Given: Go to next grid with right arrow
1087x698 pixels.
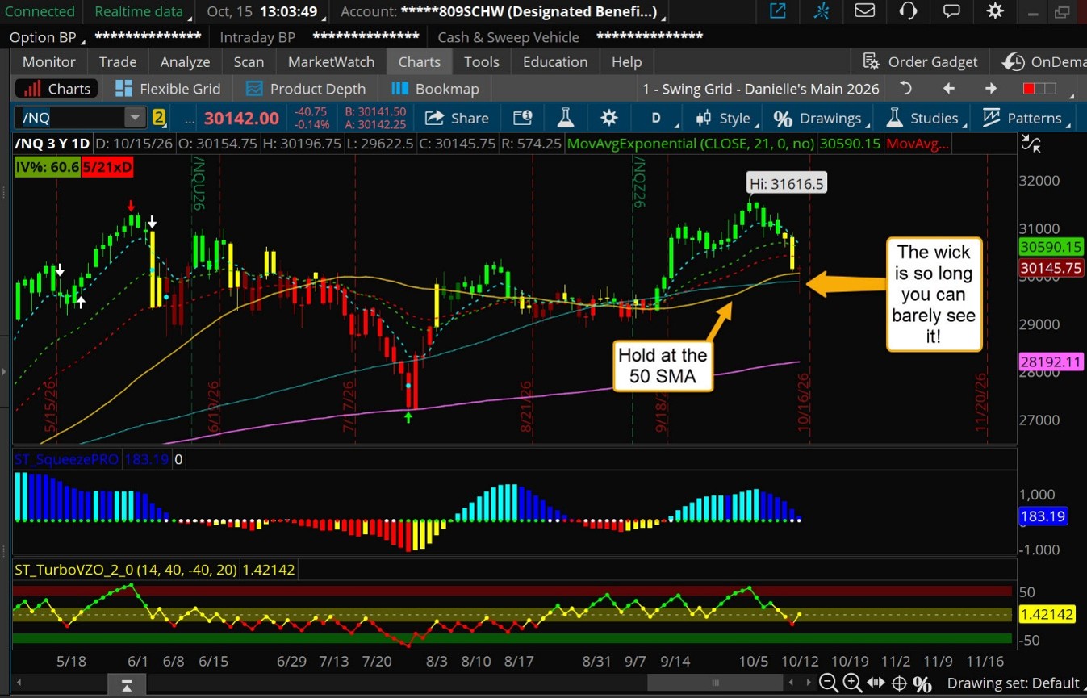Looking at the screenshot, I should click(991, 89).
